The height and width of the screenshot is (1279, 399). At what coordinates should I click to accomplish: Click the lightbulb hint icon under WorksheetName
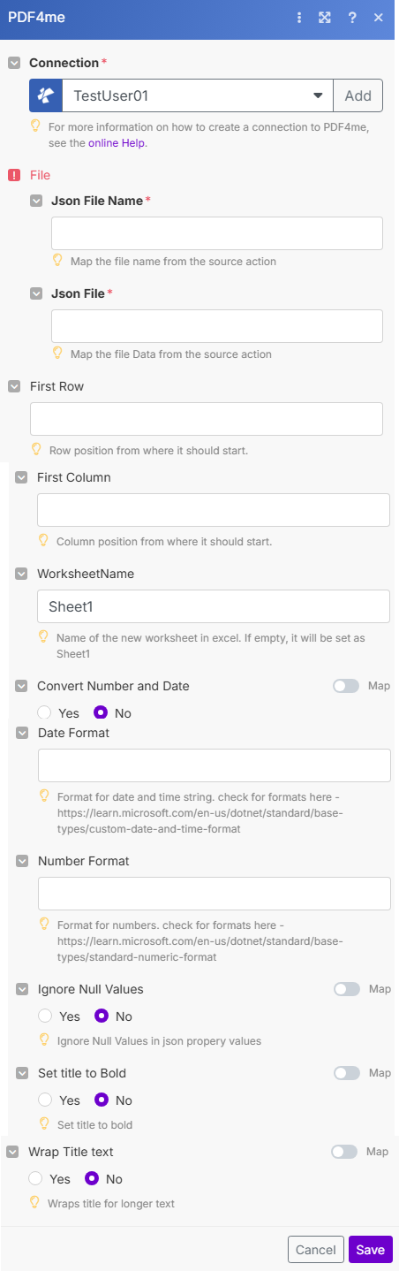43,636
